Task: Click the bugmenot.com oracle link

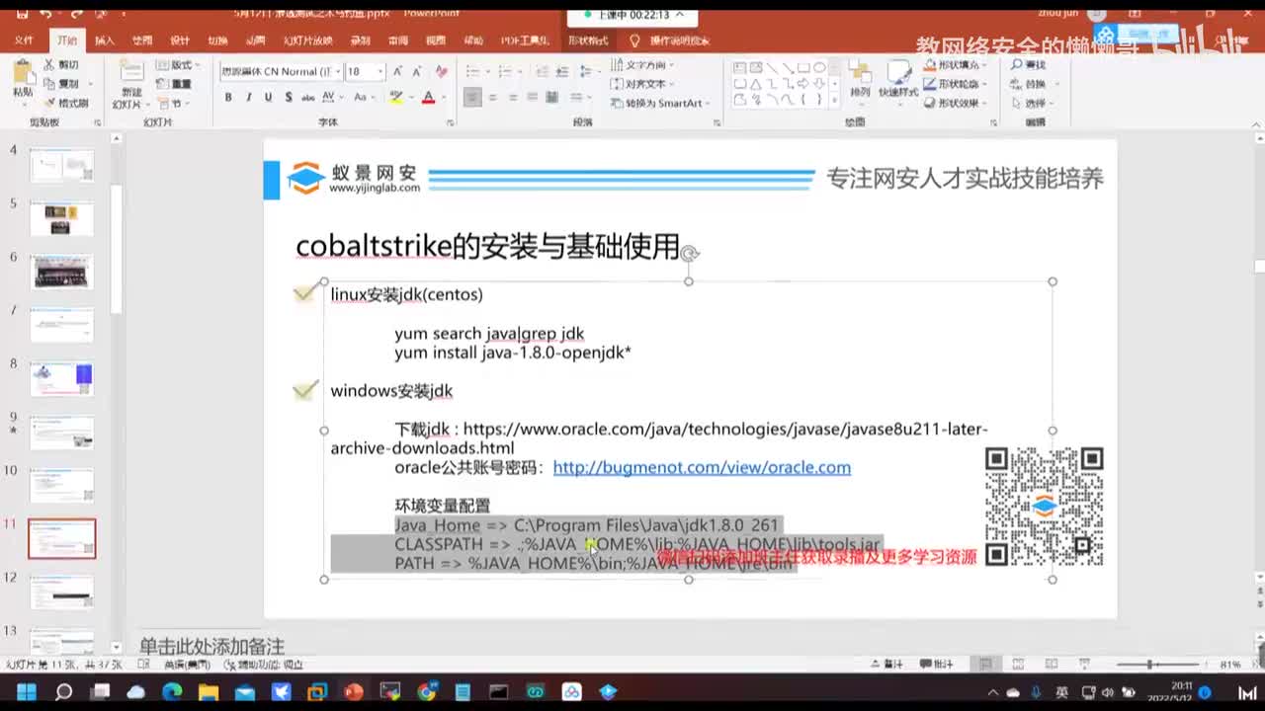Action: 702,468
